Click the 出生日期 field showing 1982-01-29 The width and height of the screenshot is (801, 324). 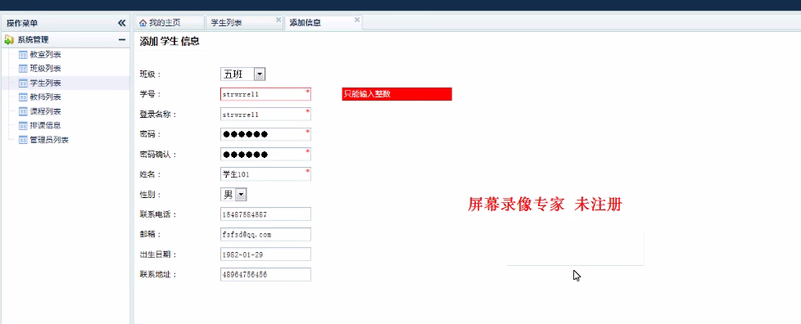click(265, 254)
